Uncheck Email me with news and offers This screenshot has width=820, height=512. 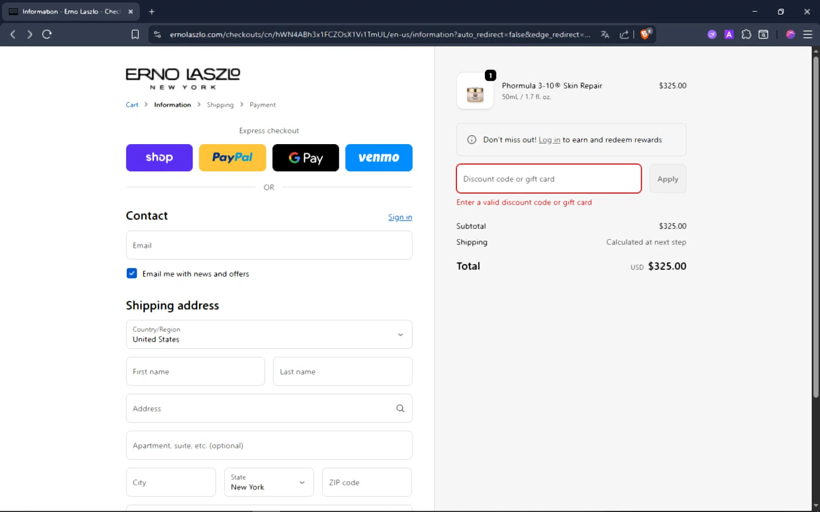coord(132,273)
